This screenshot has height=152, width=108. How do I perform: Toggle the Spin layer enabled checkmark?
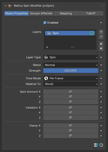(91, 33)
